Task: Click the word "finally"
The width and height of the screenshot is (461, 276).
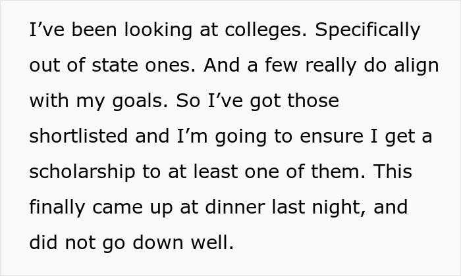Action: click(x=57, y=208)
